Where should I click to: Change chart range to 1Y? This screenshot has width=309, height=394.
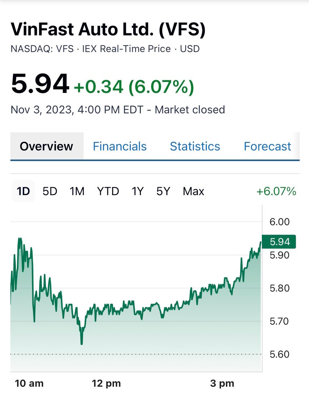(137, 191)
